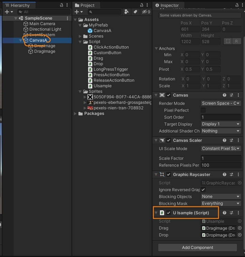
Task: Open the Hierarchy create (+) dropdown
Action: [9, 12]
